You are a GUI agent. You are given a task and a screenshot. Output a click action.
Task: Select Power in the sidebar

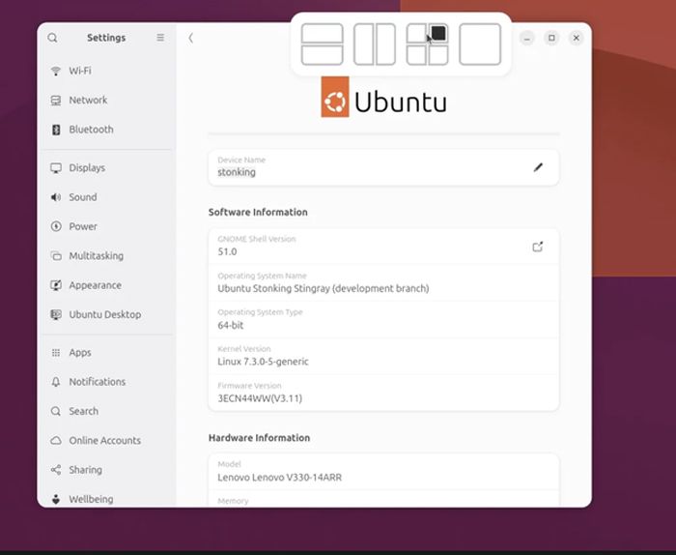[x=108, y=226]
